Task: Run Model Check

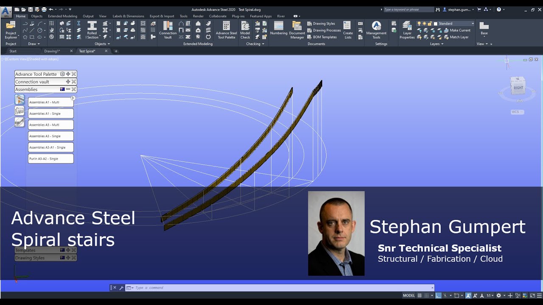Action: (245, 30)
